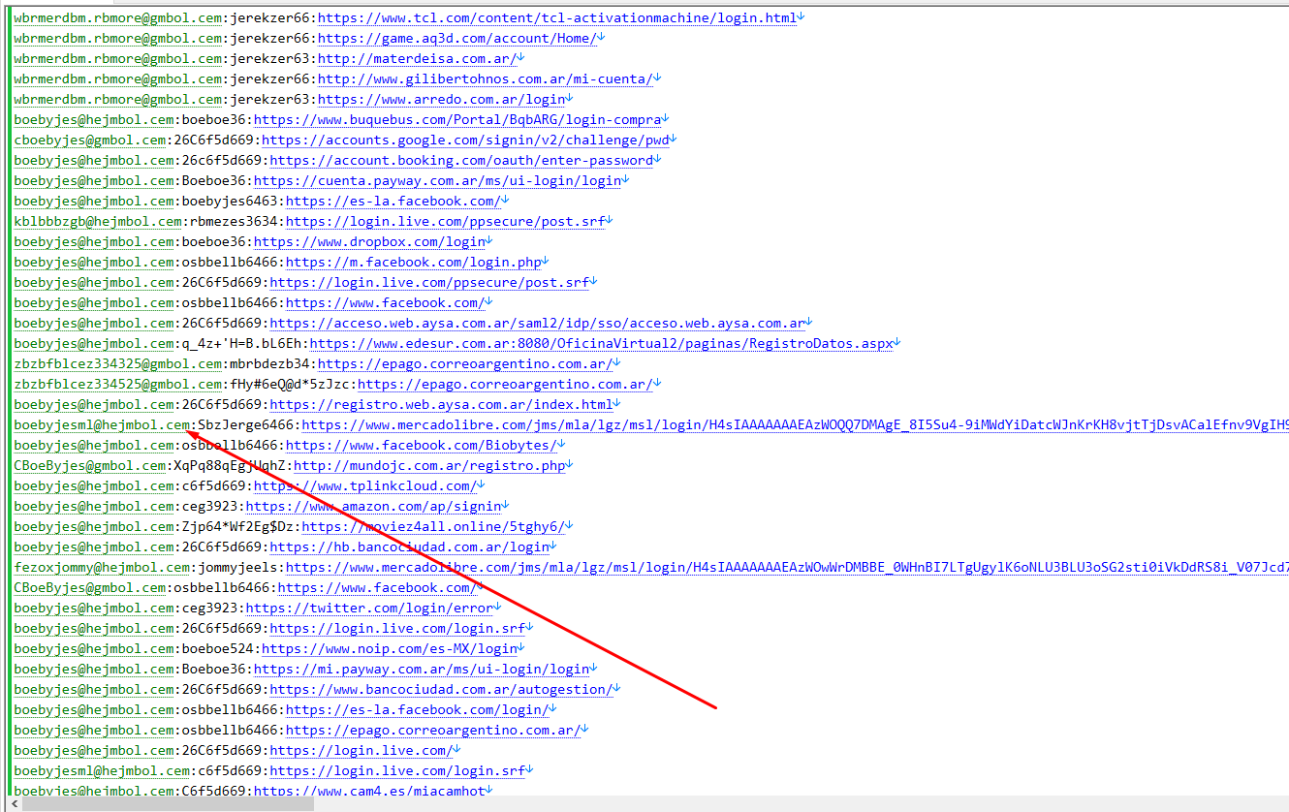Open the tcl.com activation machine login link

557,18
